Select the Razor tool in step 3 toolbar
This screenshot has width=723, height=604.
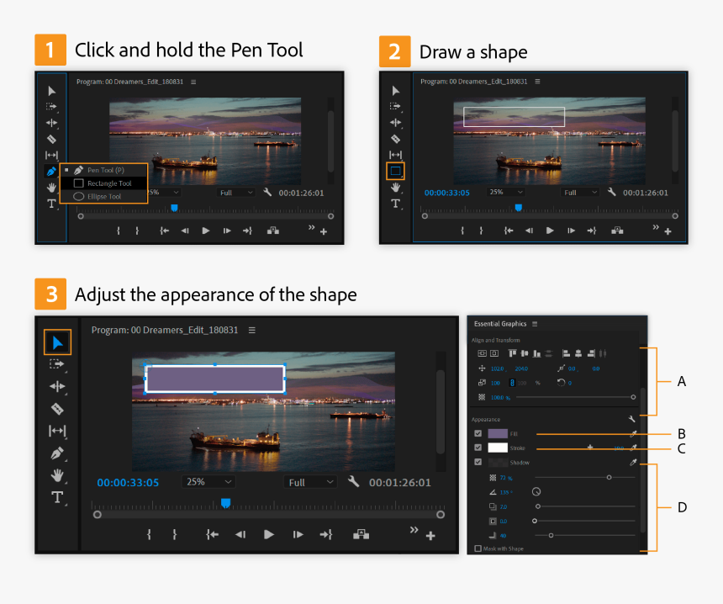pyautogui.click(x=57, y=409)
